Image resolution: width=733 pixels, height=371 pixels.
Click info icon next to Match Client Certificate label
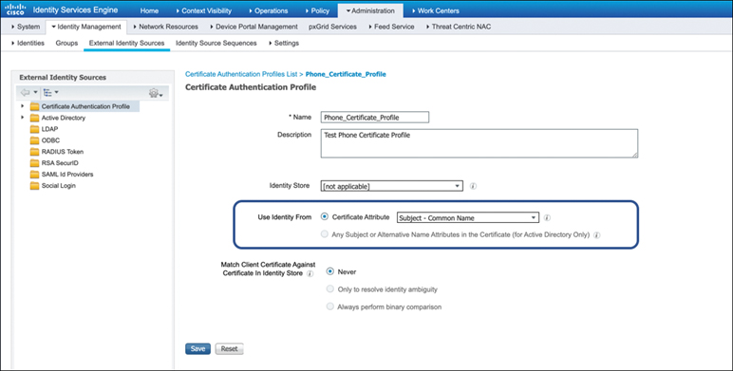(310, 273)
